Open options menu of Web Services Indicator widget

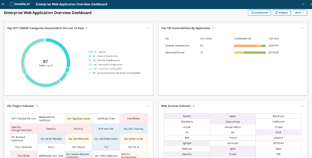coord(302,106)
